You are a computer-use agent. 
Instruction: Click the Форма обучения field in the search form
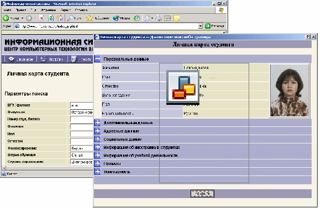click(81, 155)
